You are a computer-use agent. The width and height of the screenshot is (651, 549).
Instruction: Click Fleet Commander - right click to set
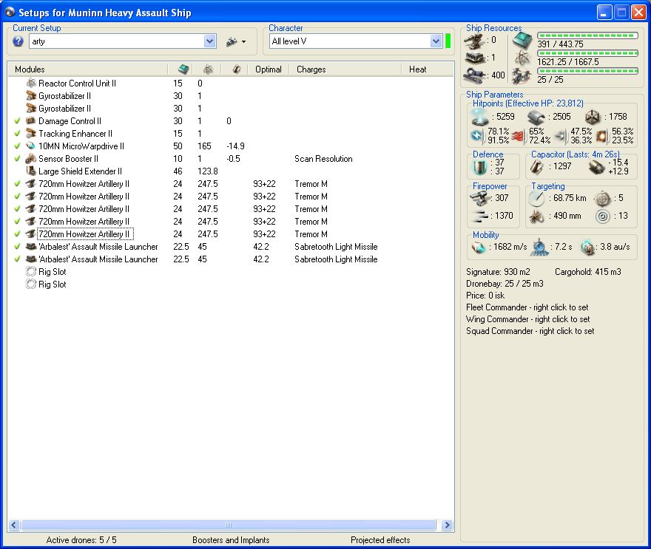pyautogui.click(x=527, y=307)
